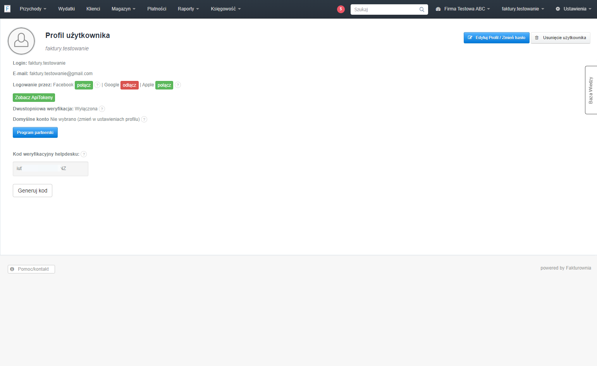Image resolution: width=597 pixels, height=366 pixels.
Task: Open the Firma Testowa ABC company dropdown
Action: tap(463, 9)
